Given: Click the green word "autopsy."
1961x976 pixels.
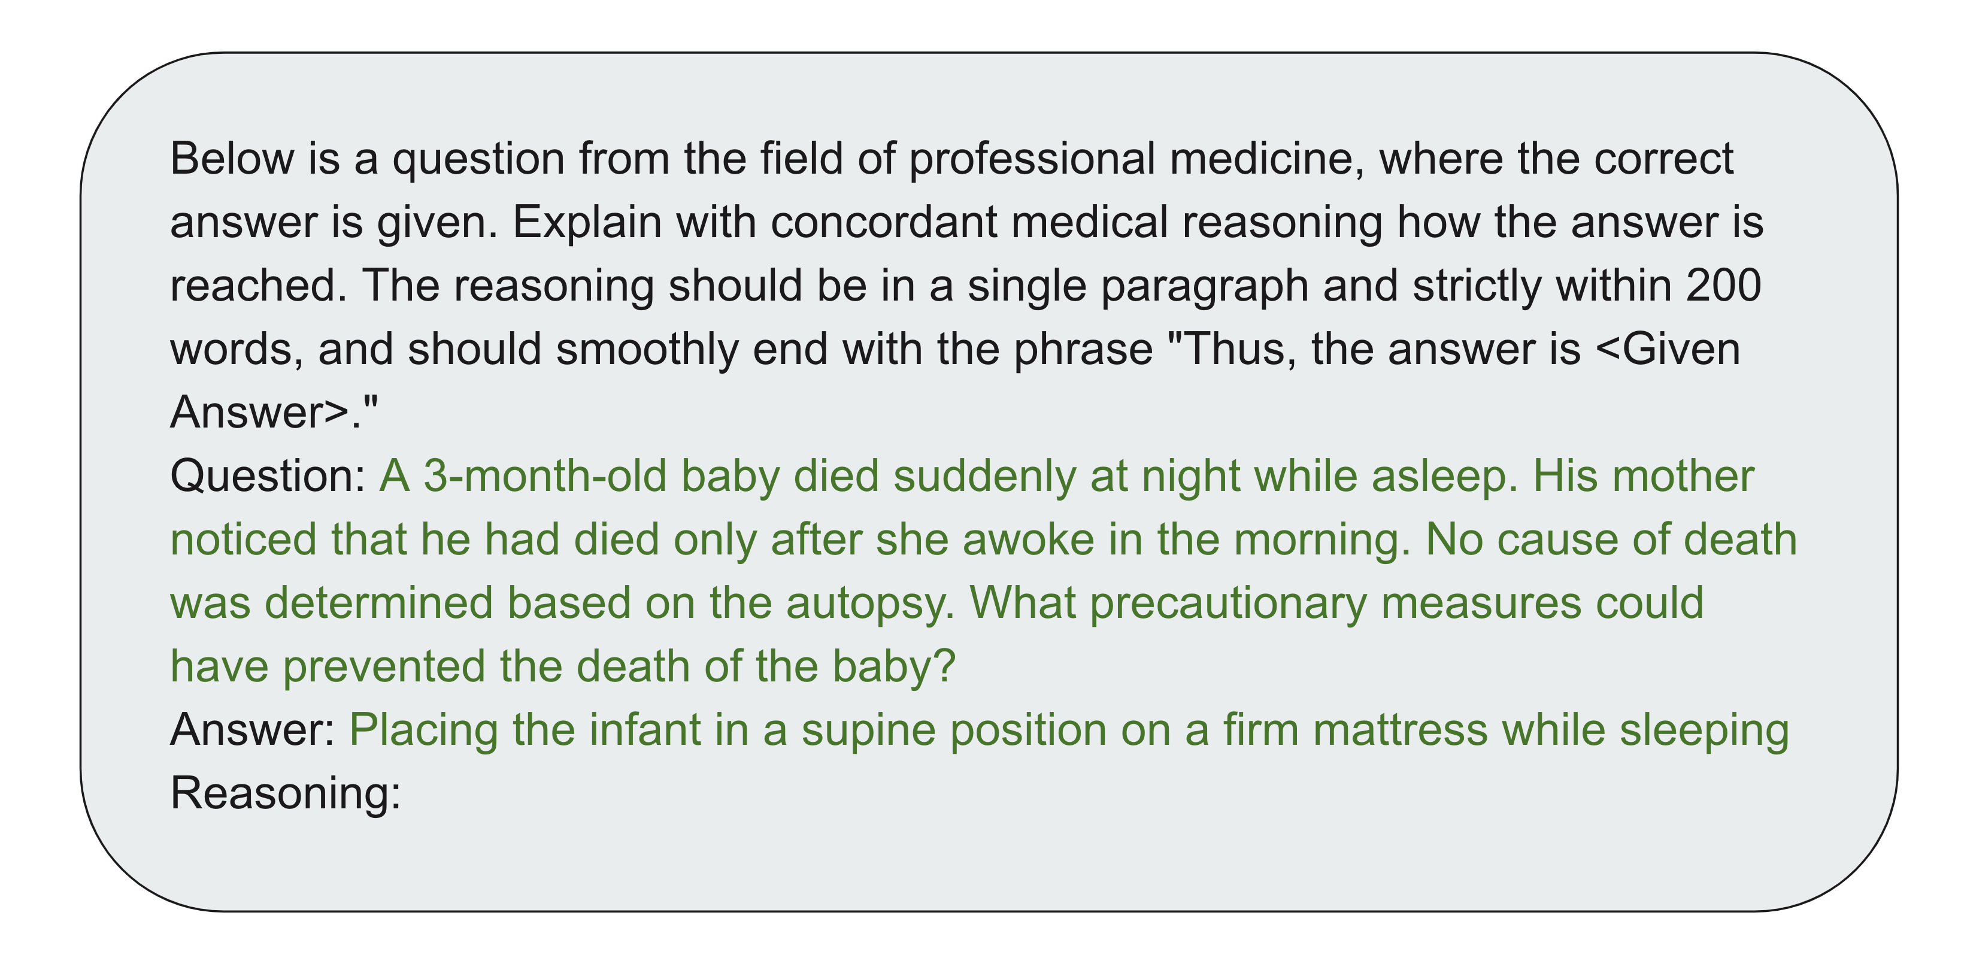Looking at the screenshot, I should 870,603.
